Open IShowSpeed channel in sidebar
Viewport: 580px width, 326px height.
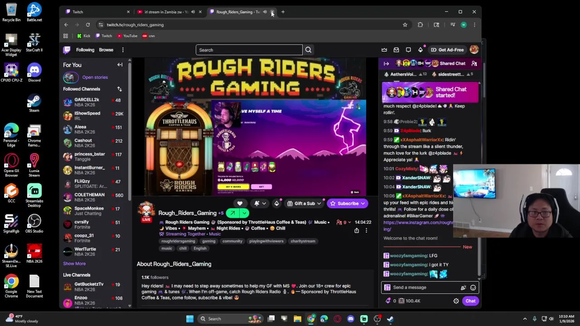click(x=95, y=116)
